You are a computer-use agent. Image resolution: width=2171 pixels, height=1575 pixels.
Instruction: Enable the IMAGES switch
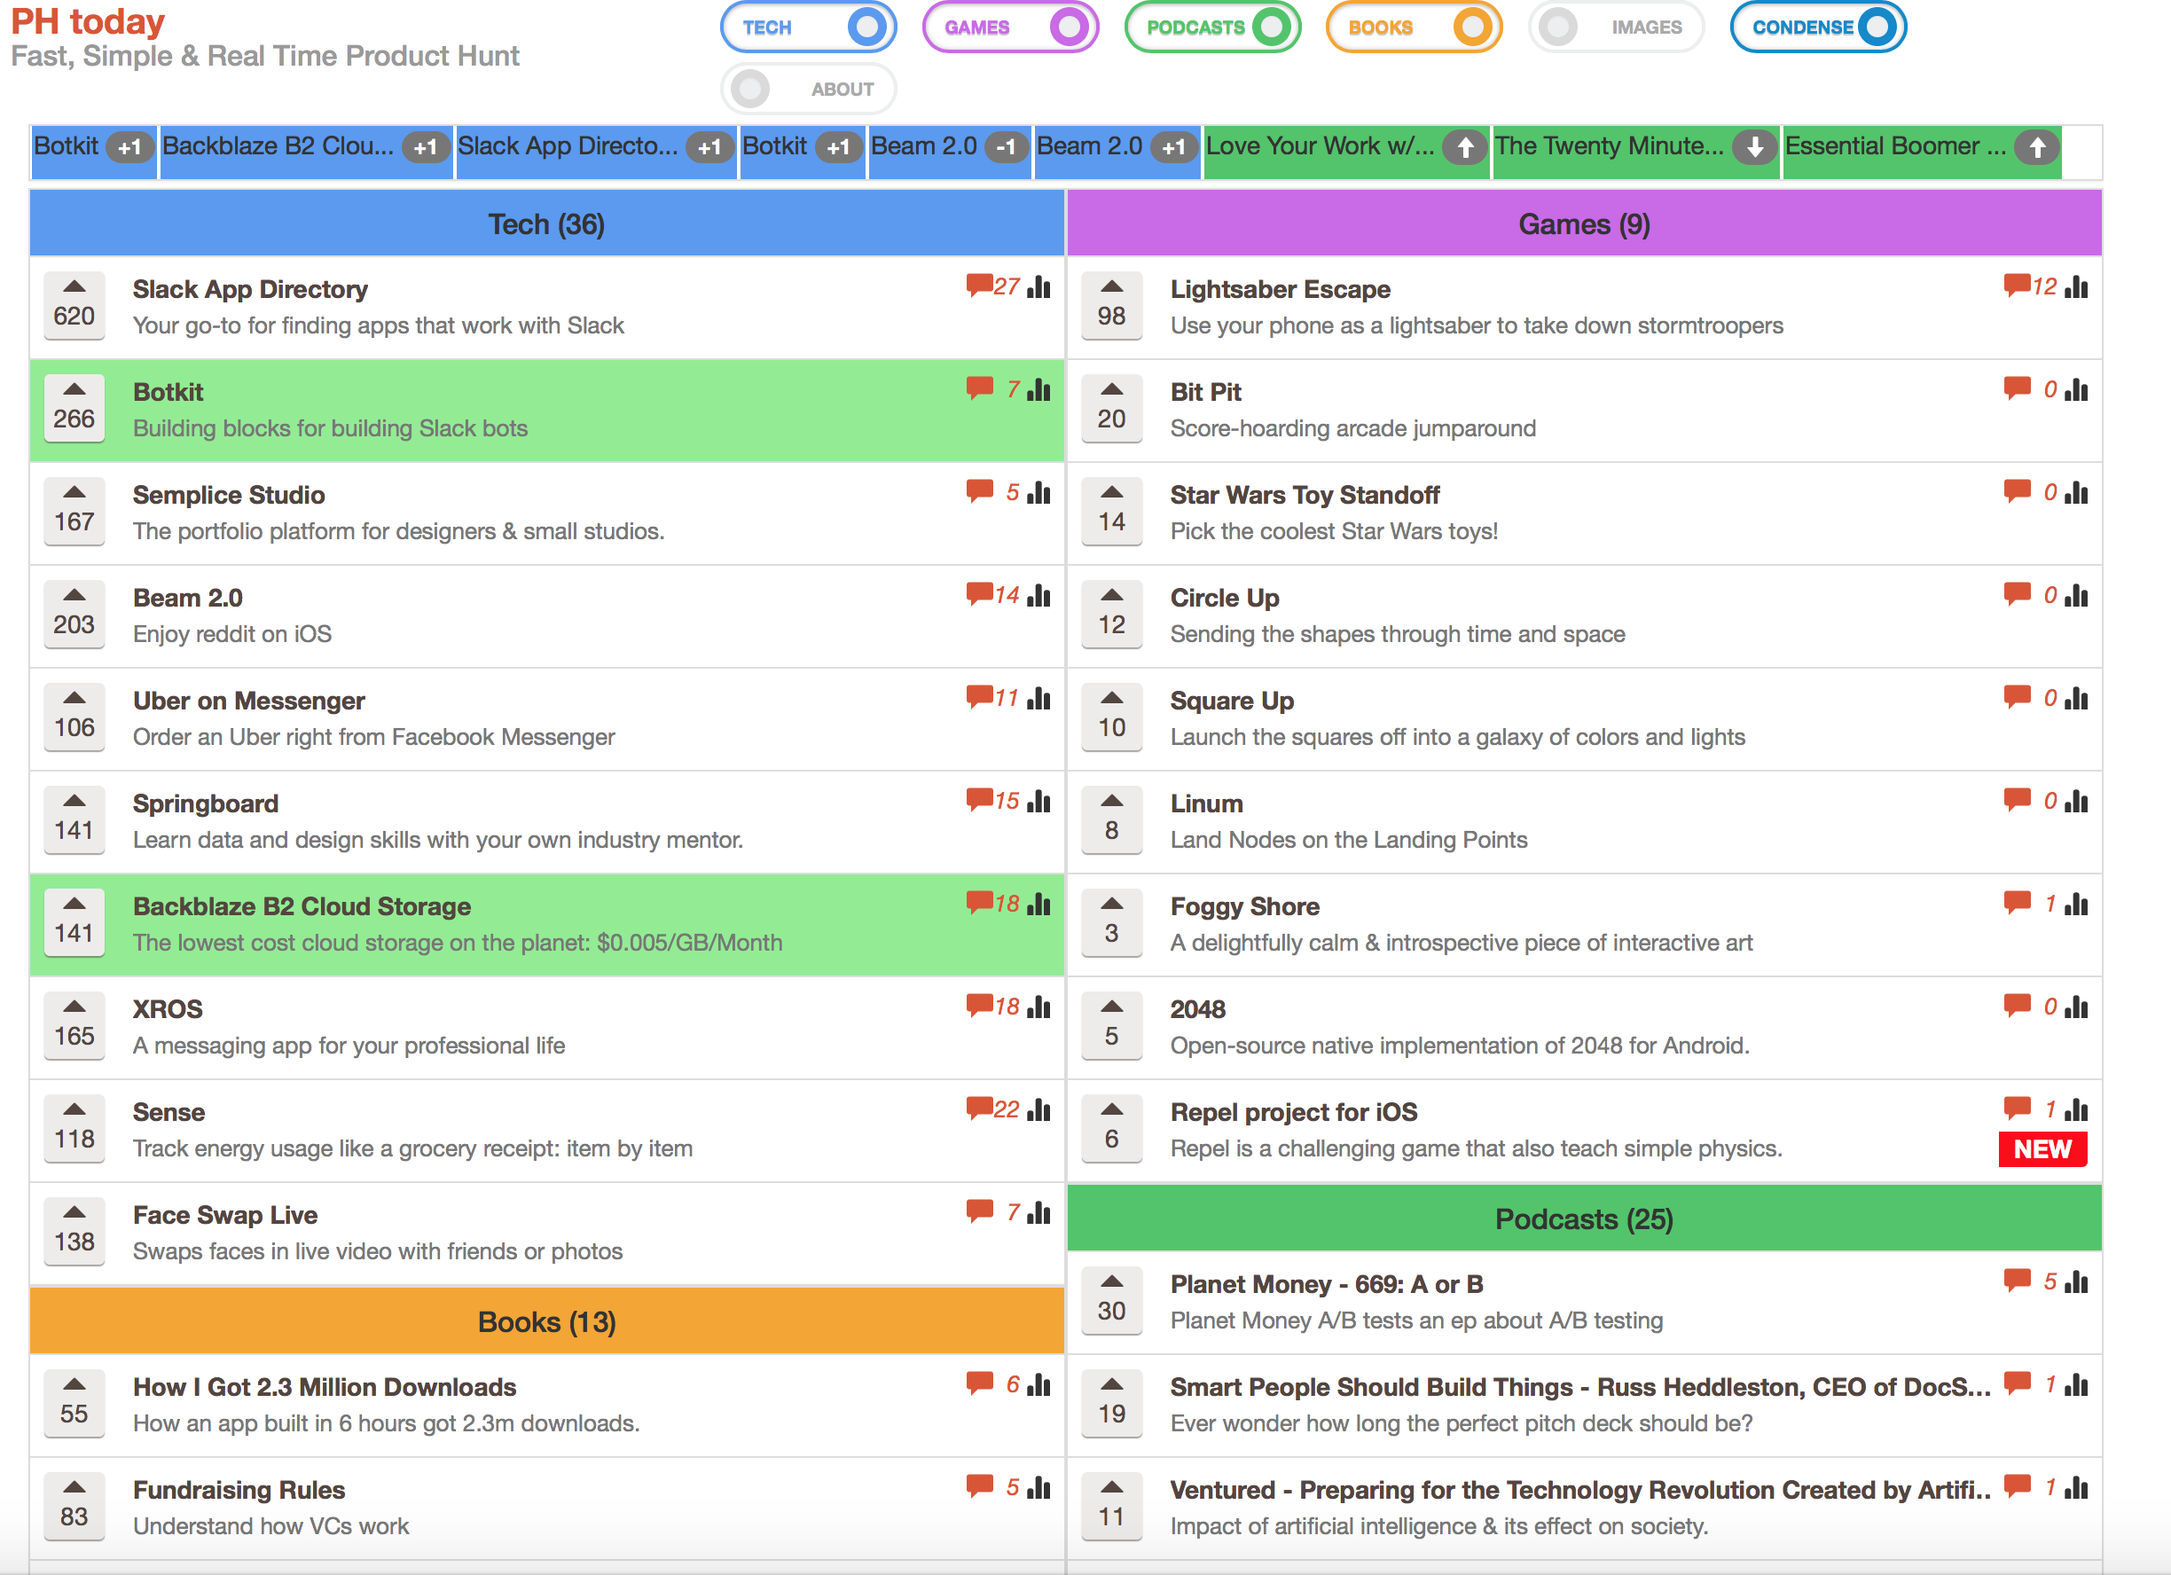pyautogui.click(x=1615, y=27)
